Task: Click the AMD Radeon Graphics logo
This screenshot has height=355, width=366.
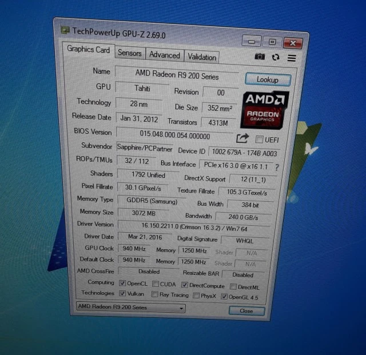Action: 264,110
